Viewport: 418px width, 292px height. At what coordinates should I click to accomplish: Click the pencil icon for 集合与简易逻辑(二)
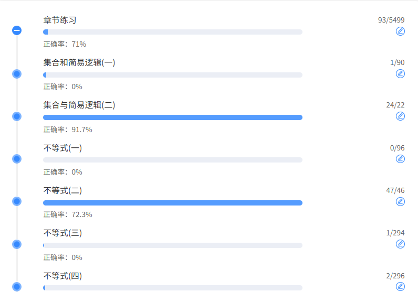(x=400, y=116)
